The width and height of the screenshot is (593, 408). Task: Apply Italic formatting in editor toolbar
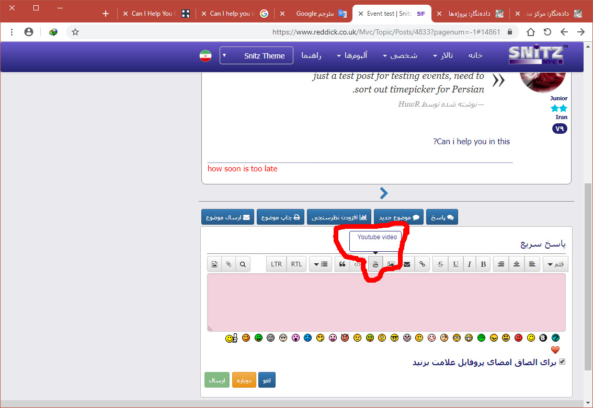(x=470, y=264)
